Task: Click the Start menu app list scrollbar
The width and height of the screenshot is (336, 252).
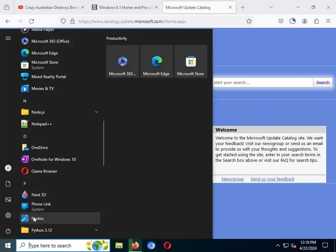Action: tap(104, 143)
